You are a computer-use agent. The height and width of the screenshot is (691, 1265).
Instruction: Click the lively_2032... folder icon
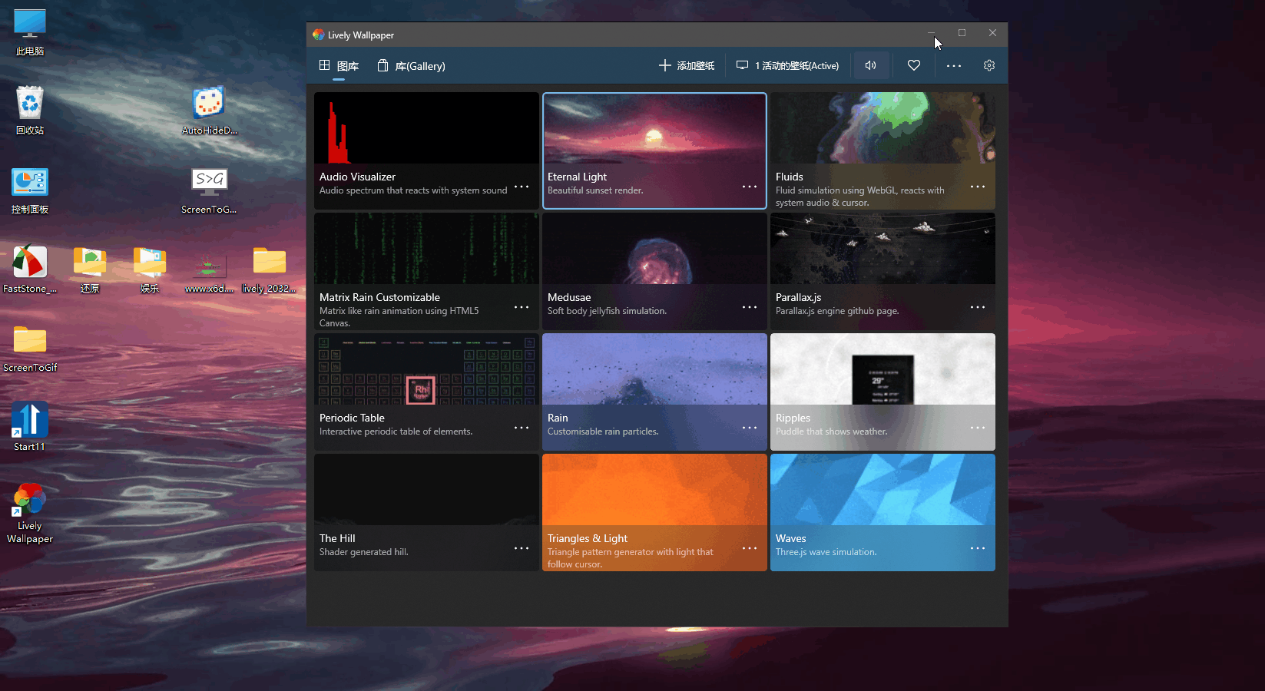click(269, 269)
